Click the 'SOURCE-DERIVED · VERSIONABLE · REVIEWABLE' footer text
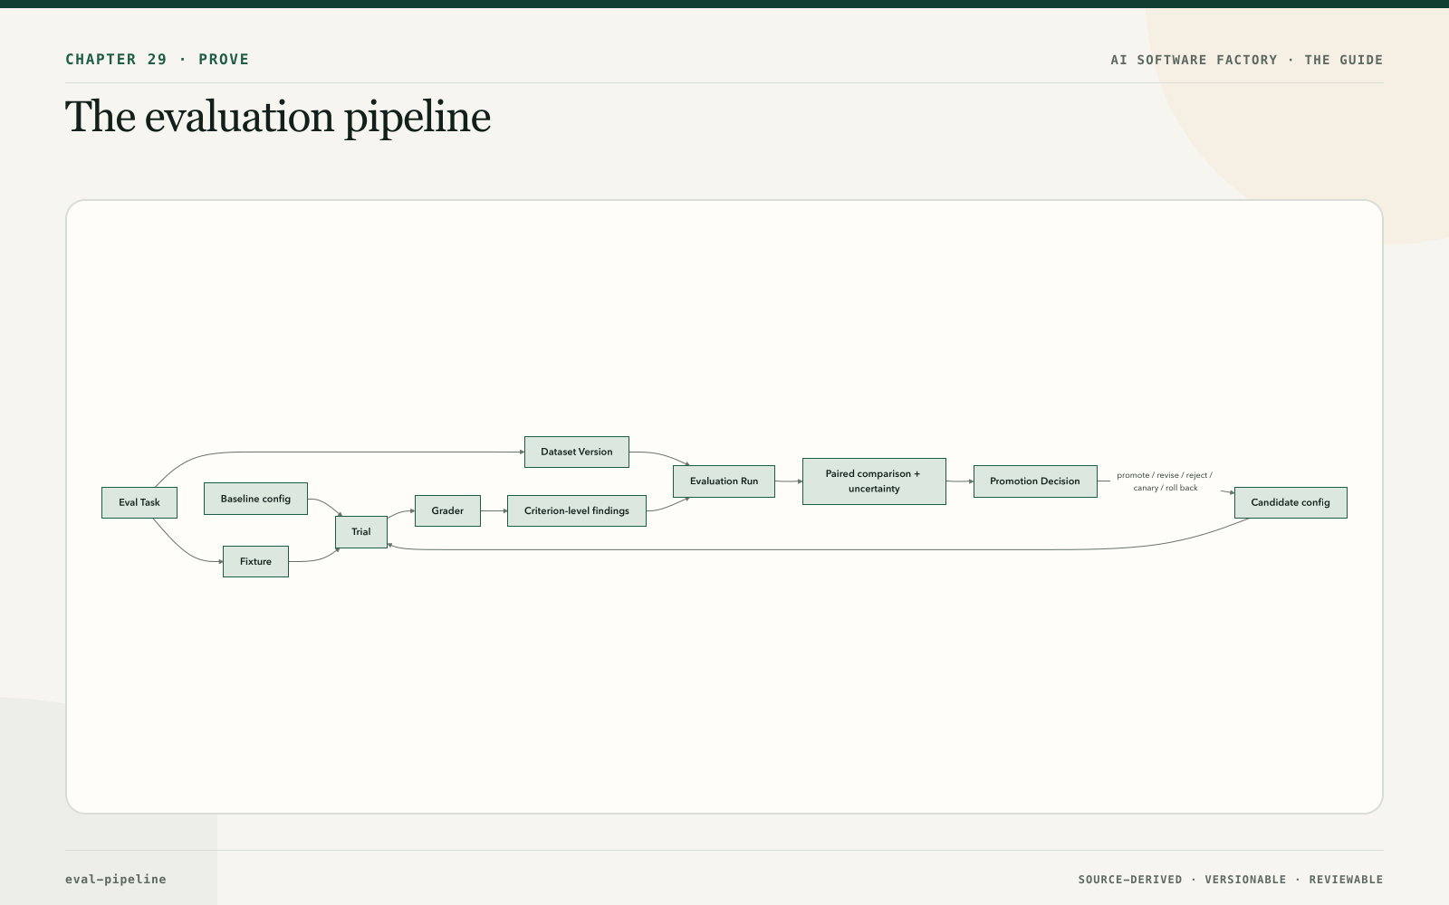The image size is (1449, 905). 1231,880
